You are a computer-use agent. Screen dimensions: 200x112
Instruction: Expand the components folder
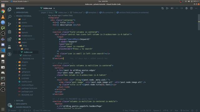(x=27, y=26)
